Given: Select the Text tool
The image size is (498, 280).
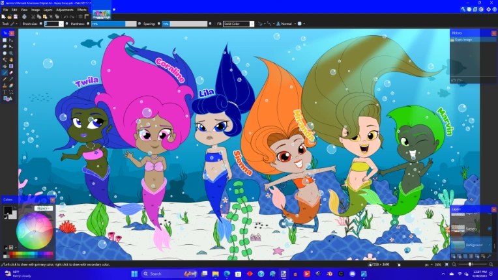Looking at the screenshot, I should point(5,92).
